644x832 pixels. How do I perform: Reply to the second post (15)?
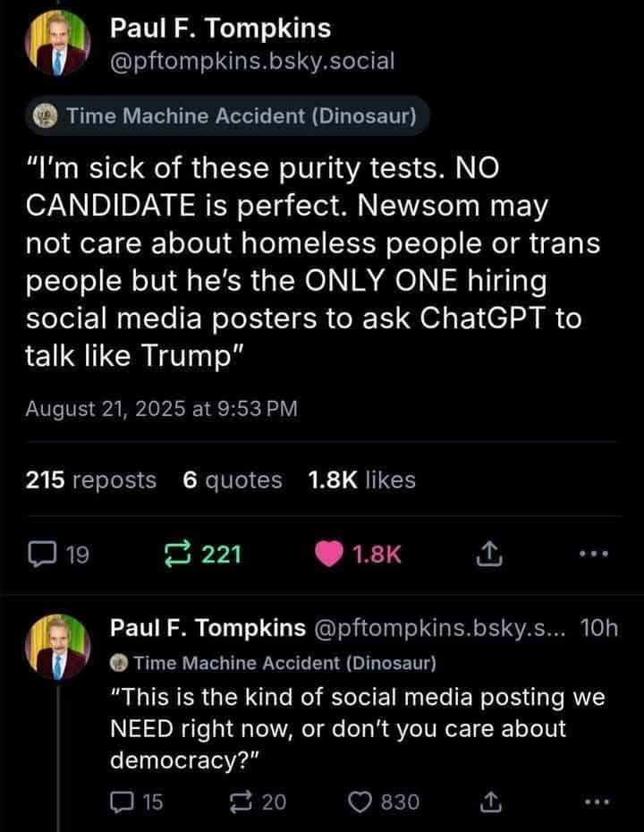[x=123, y=802]
